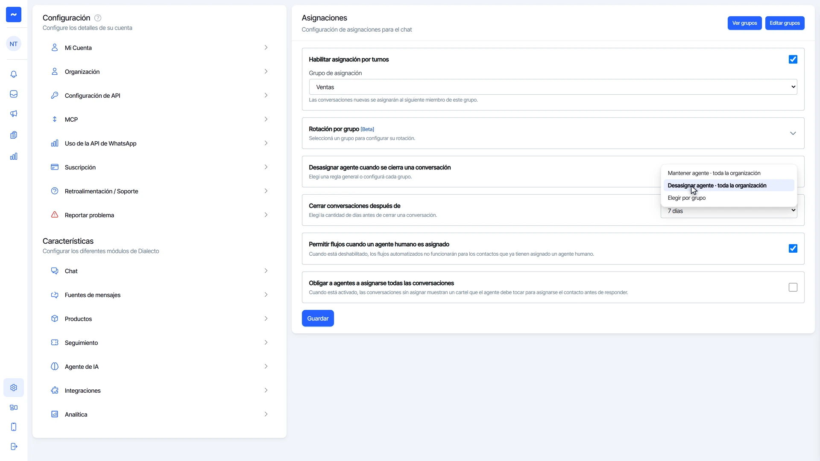Screen dimensions: 820x461
Task: Open the Chat features row
Action: [159, 271]
